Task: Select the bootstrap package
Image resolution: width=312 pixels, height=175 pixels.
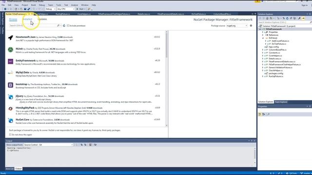Action: point(86,86)
